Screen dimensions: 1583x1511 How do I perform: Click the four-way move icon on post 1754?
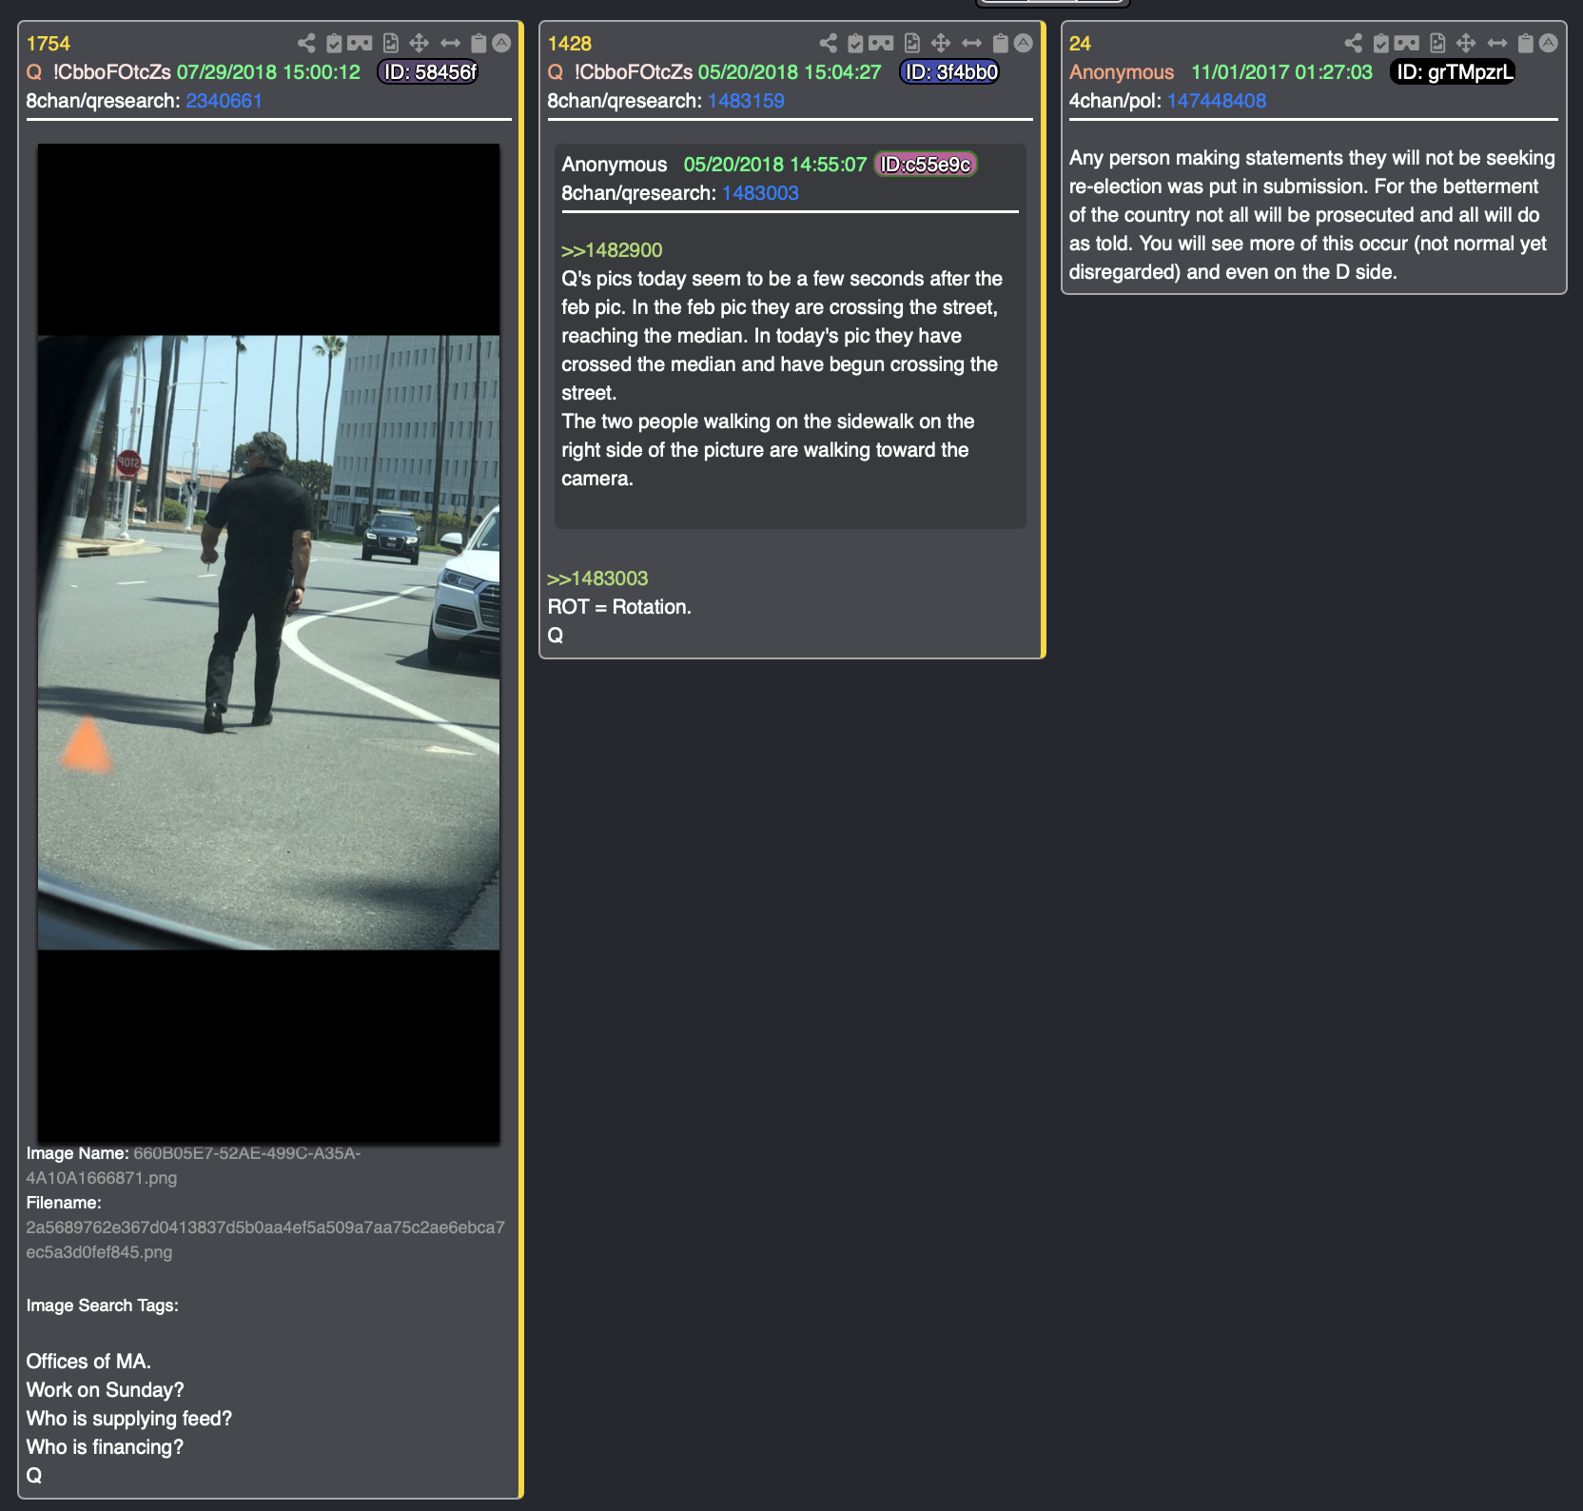click(419, 43)
